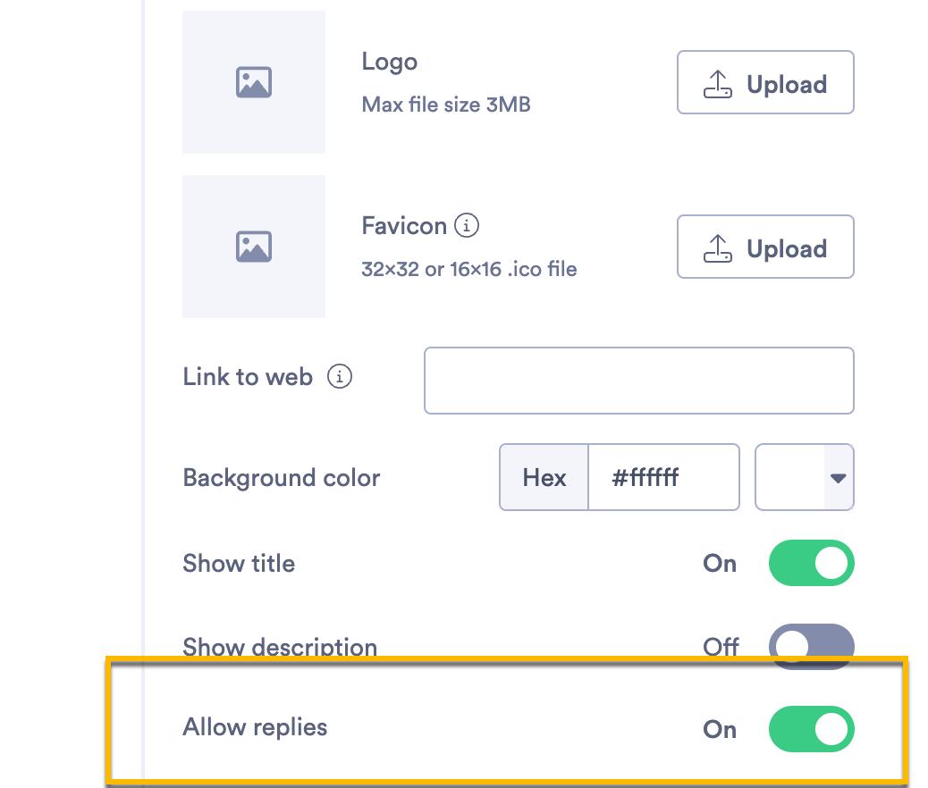The image size is (928, 788).
Task: Click the upload icon in the Logo Upload button
Action: point(719,84)
